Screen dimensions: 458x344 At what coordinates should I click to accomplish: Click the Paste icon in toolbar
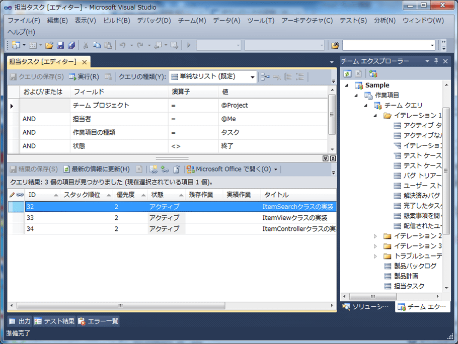point(108,45)
